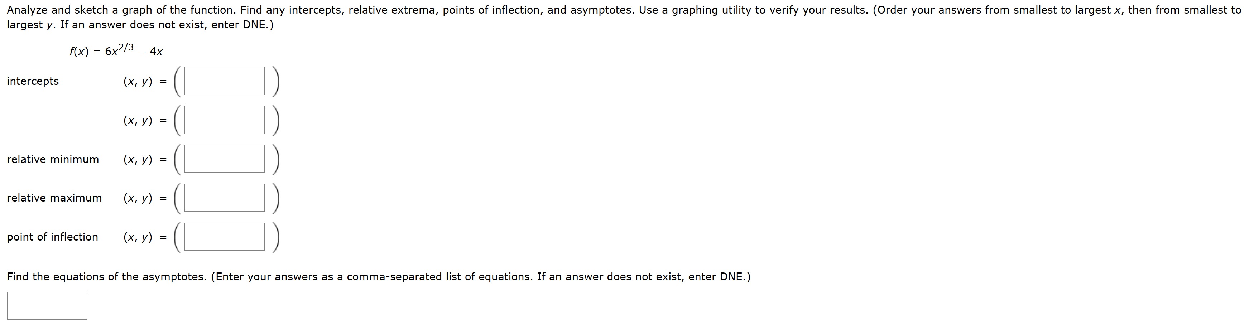Click the "relative maximum" label
The height and width of the screenshot is (334, 1254).
click(54, 198)
